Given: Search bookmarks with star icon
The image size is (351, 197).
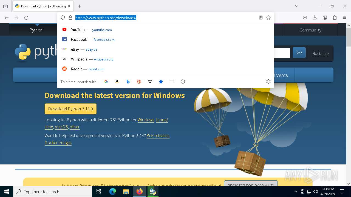Looking at the screenshot, I should [161, 82].
